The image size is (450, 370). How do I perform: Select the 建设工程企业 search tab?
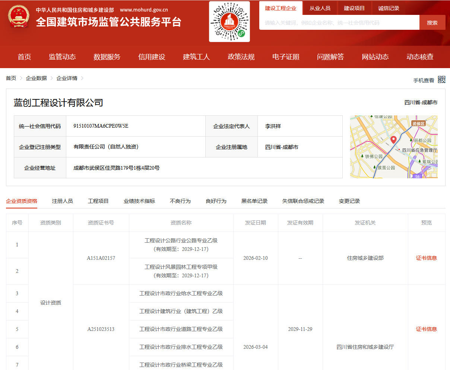click(x=281, y=8)
